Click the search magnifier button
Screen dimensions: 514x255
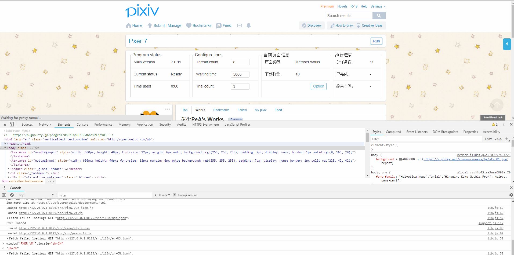pyautogui.click(x=379, y=16)
